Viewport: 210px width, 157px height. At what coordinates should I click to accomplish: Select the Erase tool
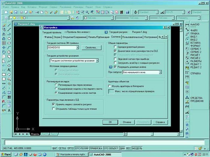point(4,25)
